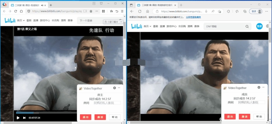The width and height of the screenshot is (272, 124).
Task: Open 直播 menu in left browser
Action: 36,20
